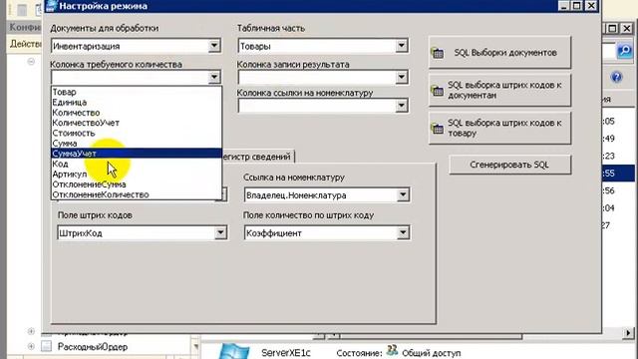
Task: Choose ОтклонениеСумма option
Action: click(137, 183)
